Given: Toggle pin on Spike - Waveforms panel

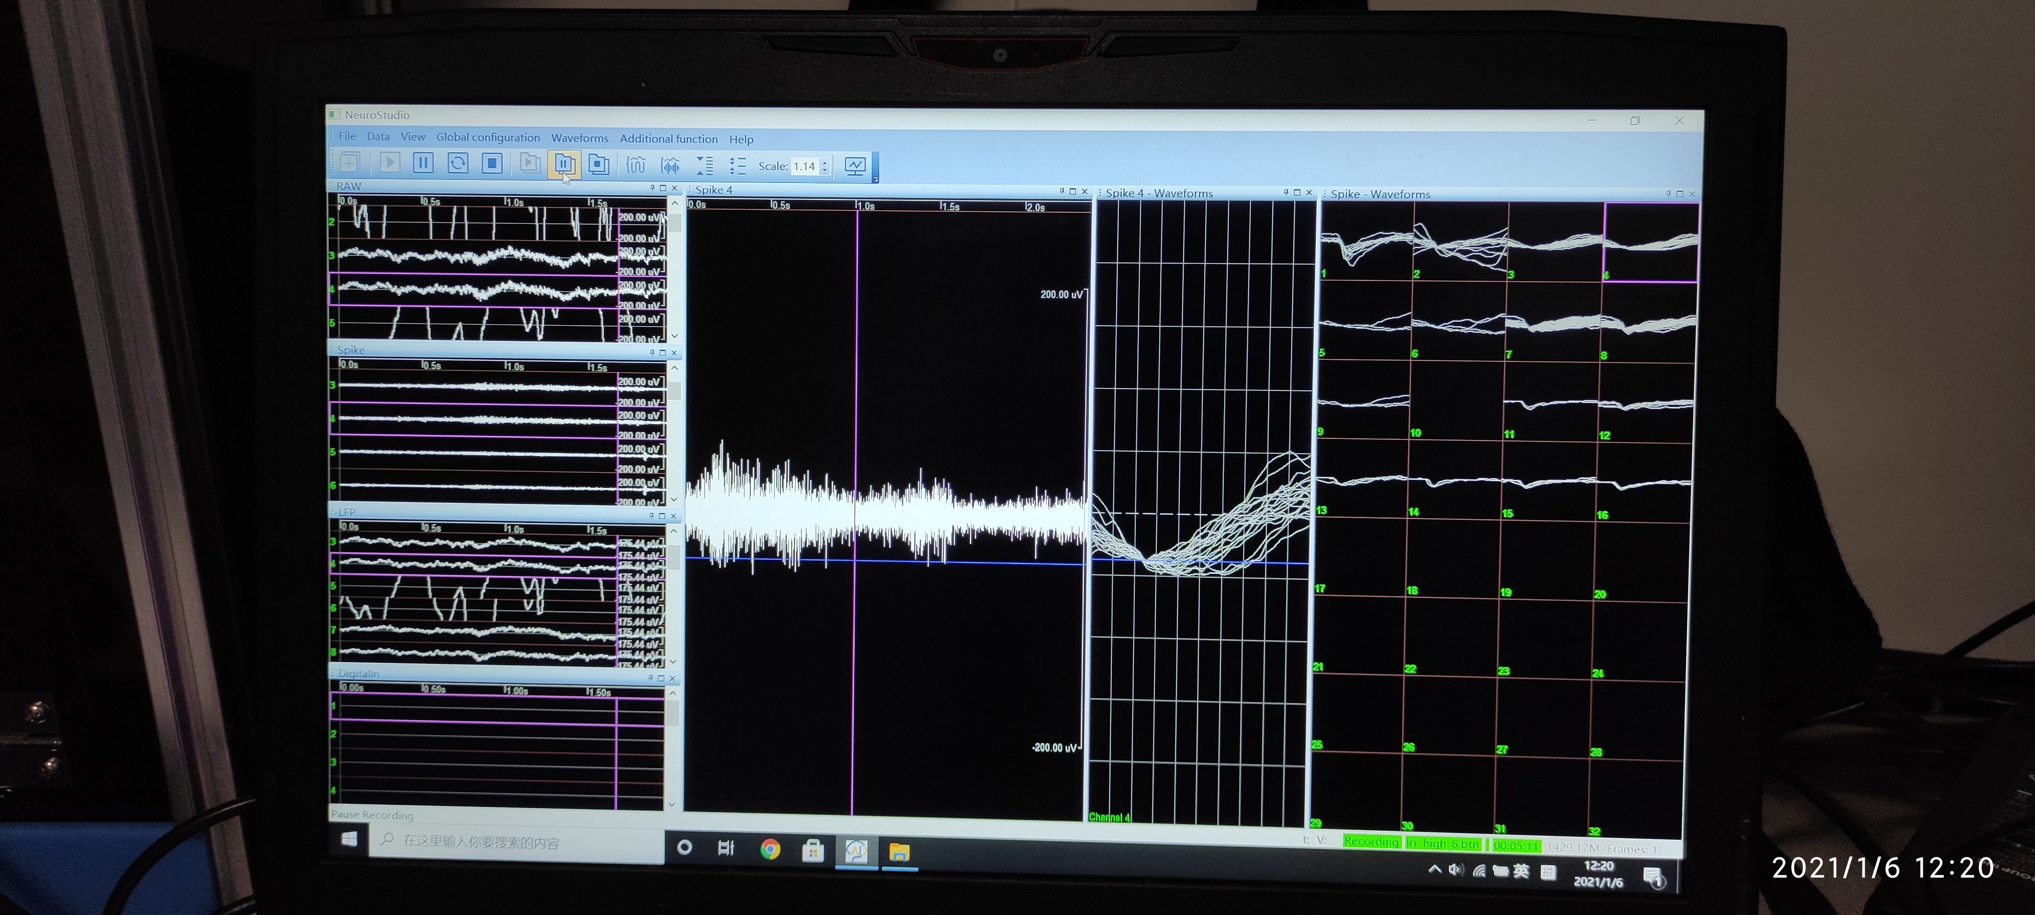Looking at the screenshot, I should pos(1668,194).
